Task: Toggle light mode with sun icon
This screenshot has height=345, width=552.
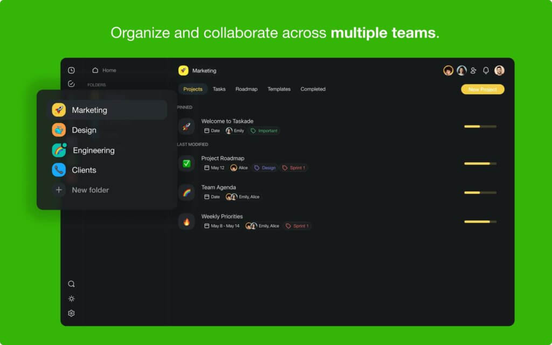Action: point(71,299)
